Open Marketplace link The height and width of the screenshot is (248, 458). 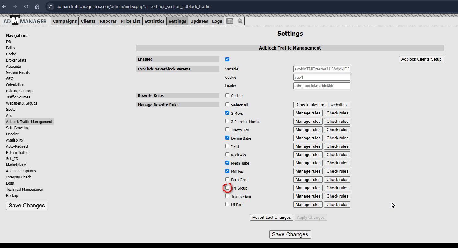(x=16, y=165)
